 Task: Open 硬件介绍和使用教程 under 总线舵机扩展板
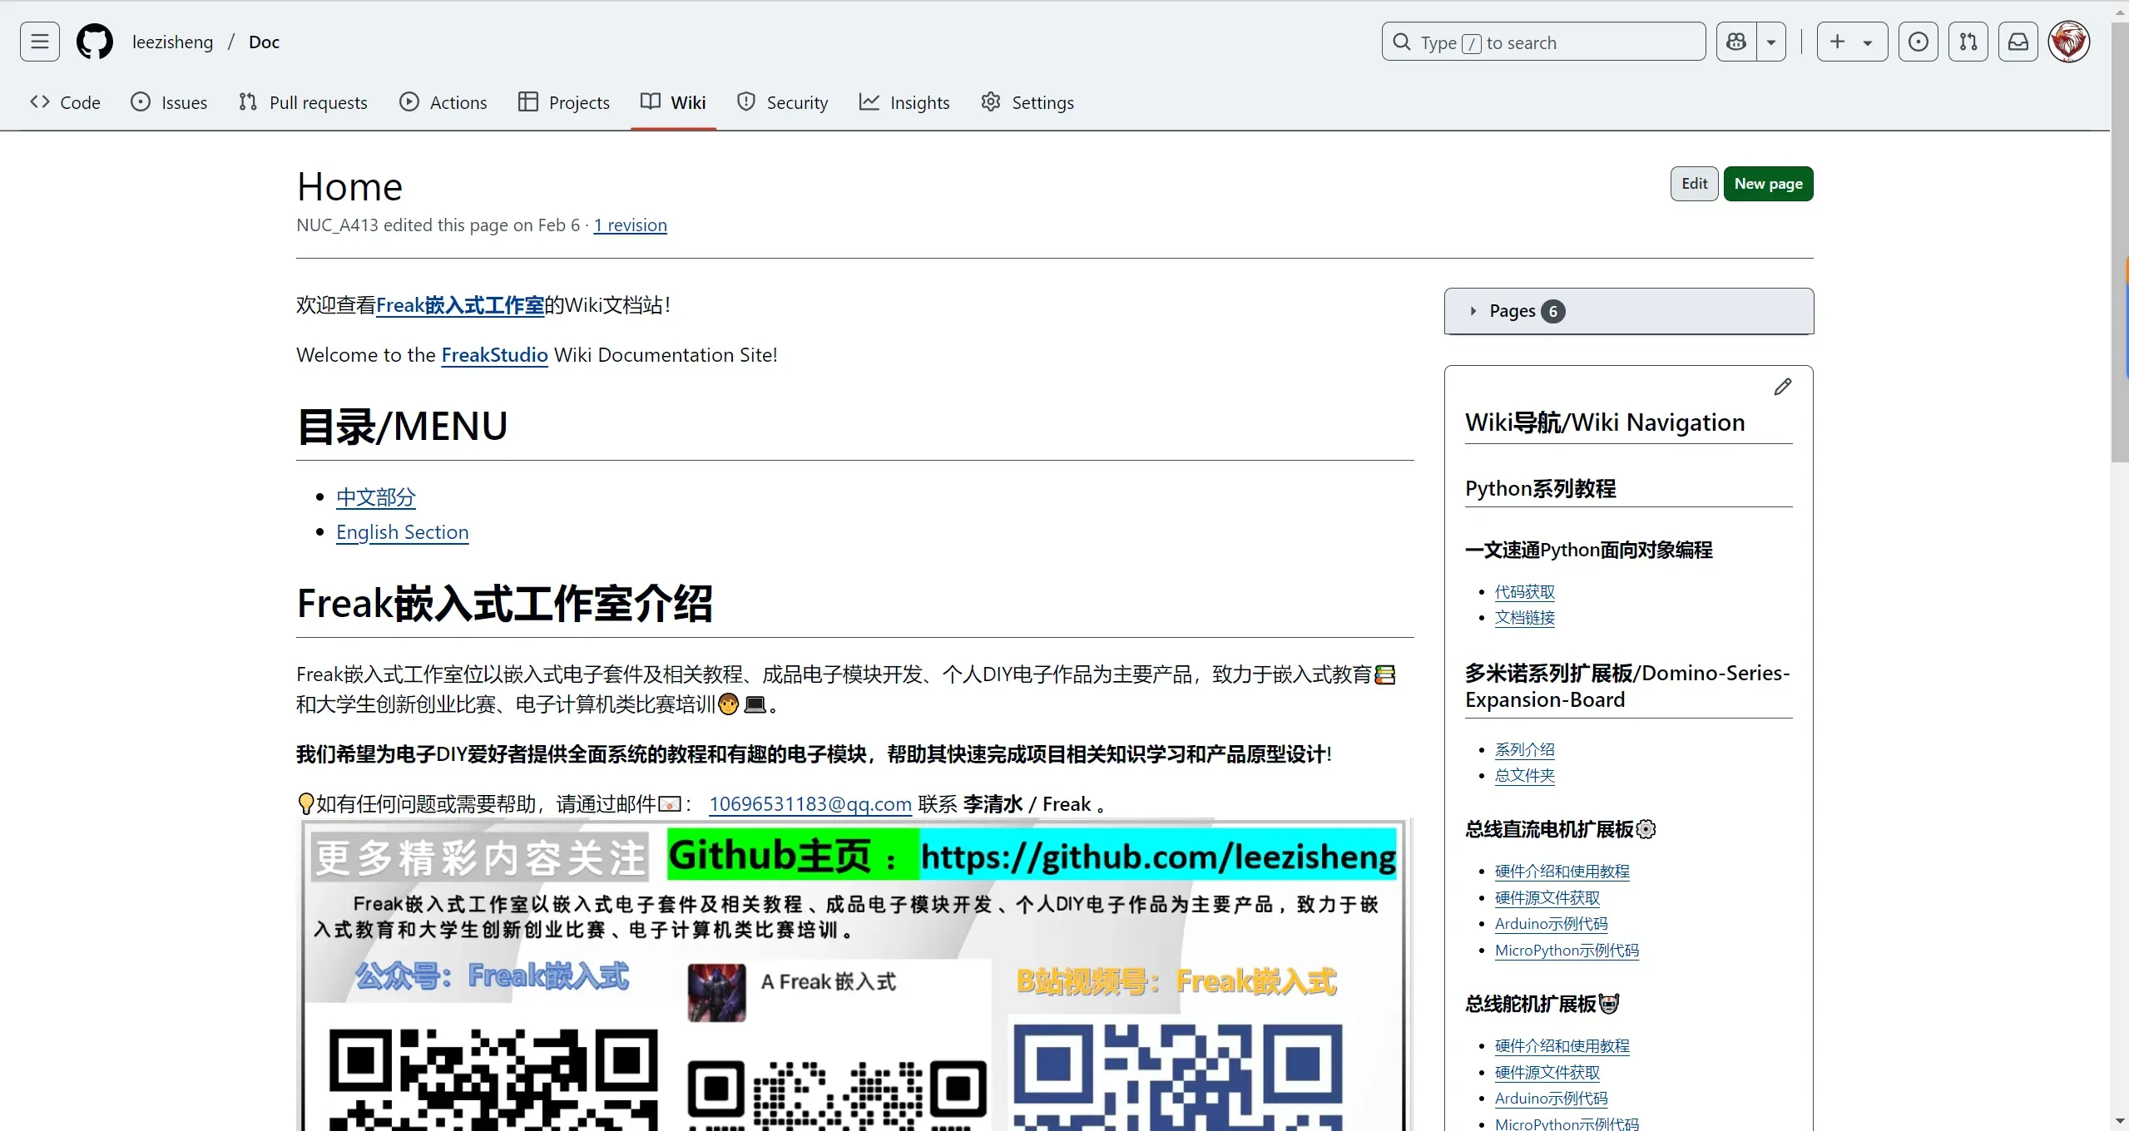[1562, 1046]
